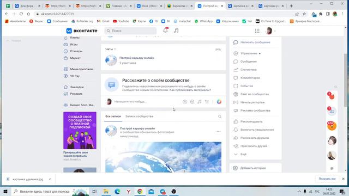Viewport: 349px width, 196px height.
Task: Open the VK services grid icon
Action: 257,31
